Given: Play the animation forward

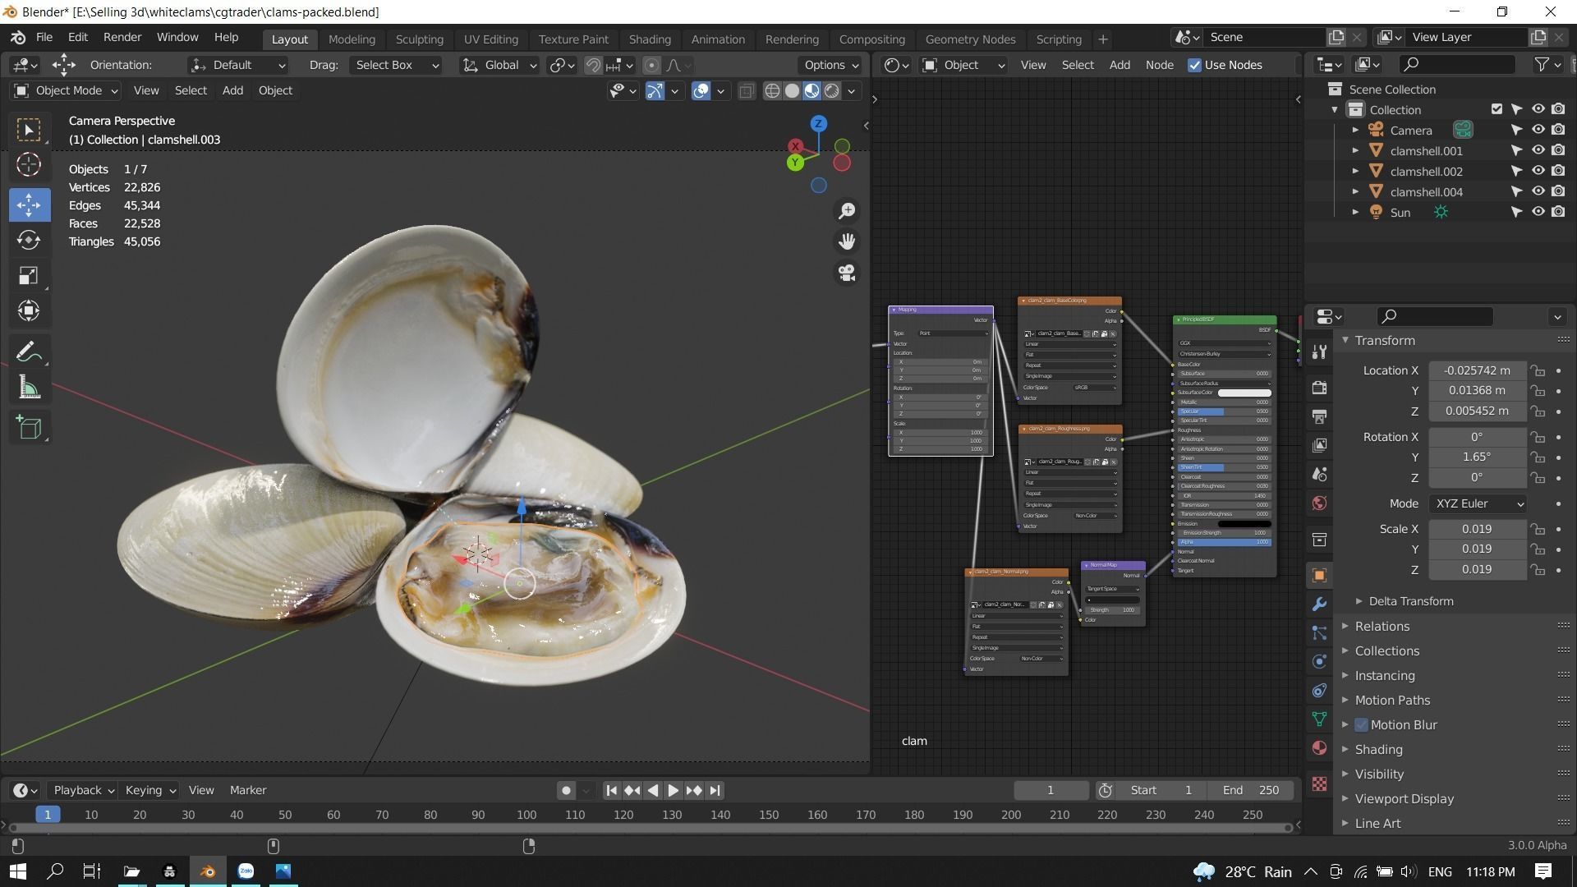Looking at the screenshot, I should [x=673, y=790].
